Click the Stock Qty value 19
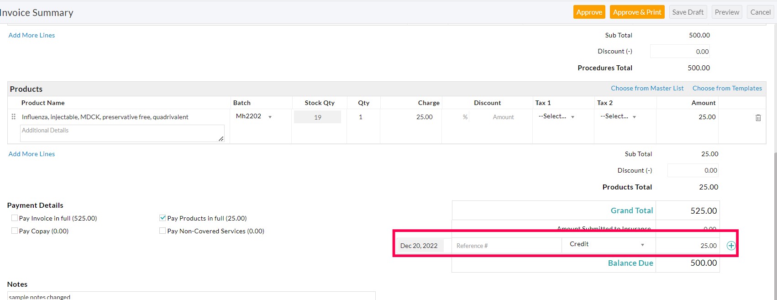The height and width of the screenshot is (300, 777). (317, 117)
